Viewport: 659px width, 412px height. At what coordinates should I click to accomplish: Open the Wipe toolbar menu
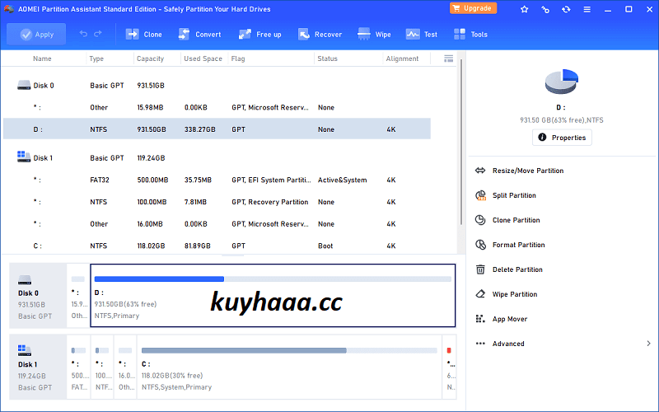374,35
